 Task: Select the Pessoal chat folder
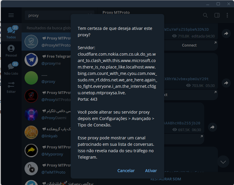[11, 51]
